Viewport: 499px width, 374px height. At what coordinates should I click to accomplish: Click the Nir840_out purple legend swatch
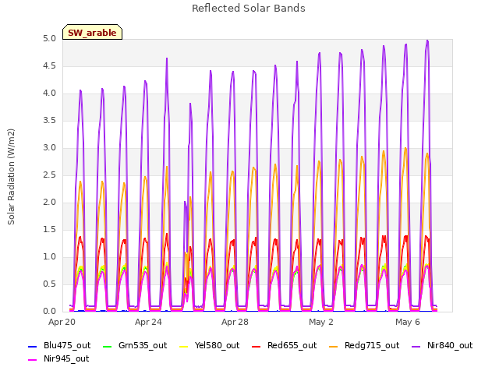pyautogui.click(x=416, y=346)
